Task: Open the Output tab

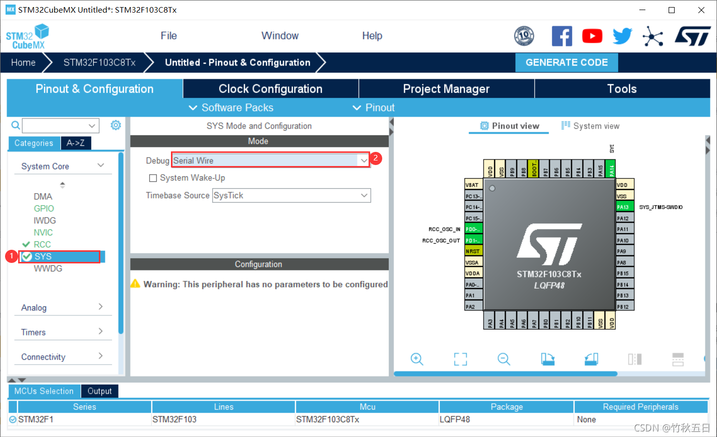Action: [99, 391]
